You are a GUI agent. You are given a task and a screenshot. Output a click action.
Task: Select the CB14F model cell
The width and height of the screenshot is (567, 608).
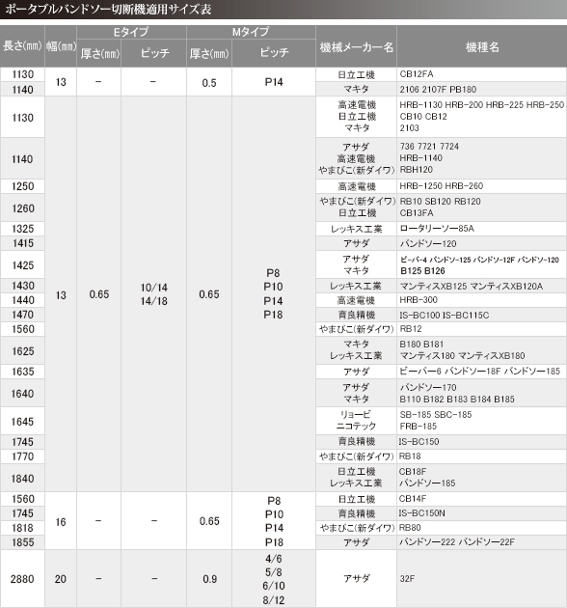(x=482, y=499)
